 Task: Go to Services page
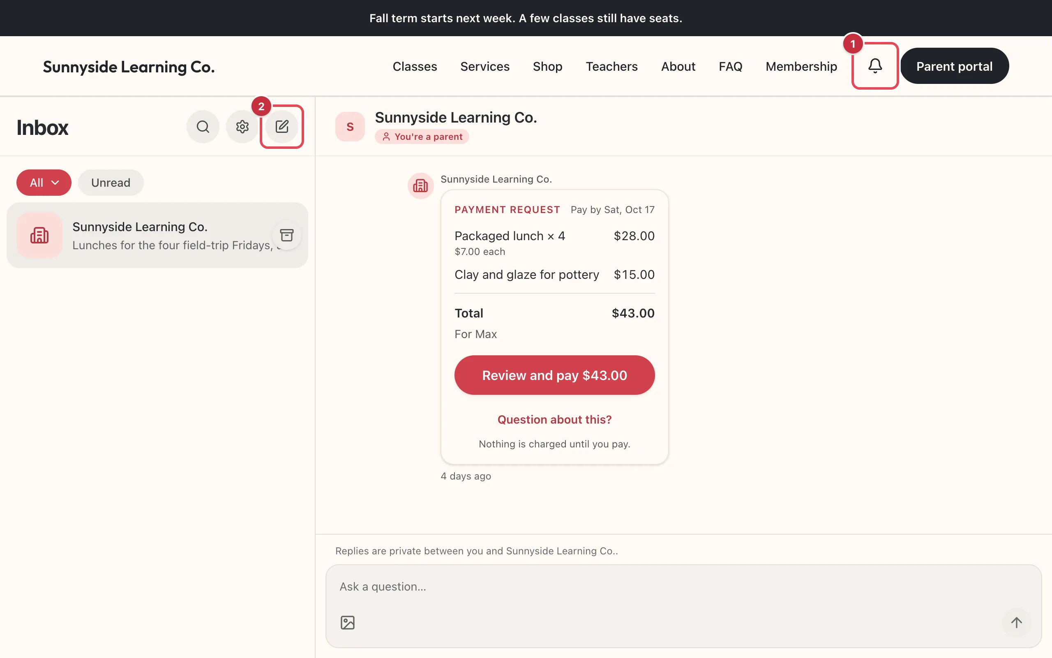[485, 66]
